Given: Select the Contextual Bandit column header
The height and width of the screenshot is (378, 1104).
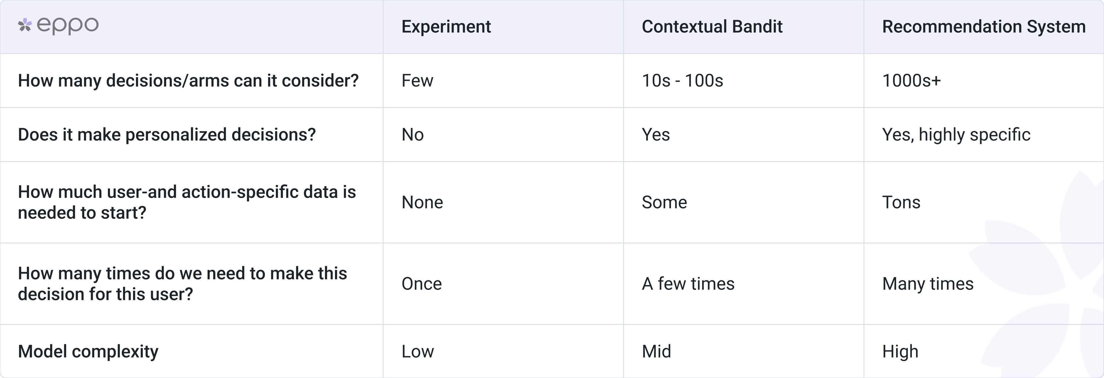Looking at the screenshot, I should pos(712,27).
